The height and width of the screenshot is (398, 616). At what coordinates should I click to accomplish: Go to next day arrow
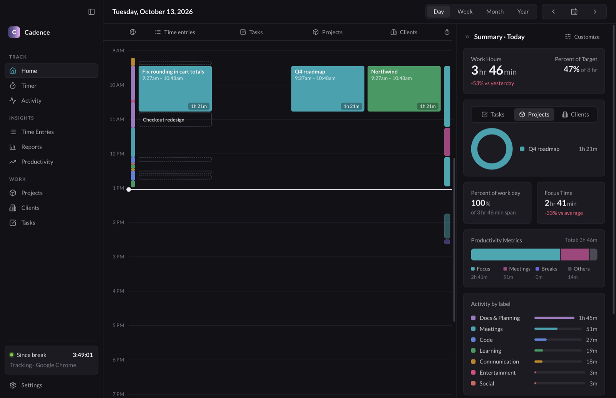[595, 12]
